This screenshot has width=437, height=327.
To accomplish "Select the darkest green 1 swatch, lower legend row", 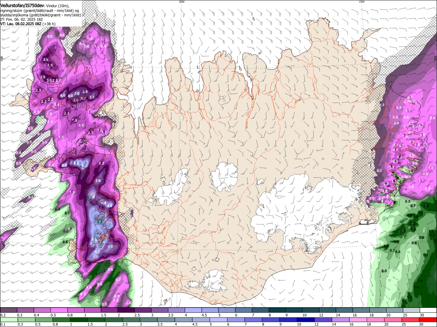I will point(79,320).
